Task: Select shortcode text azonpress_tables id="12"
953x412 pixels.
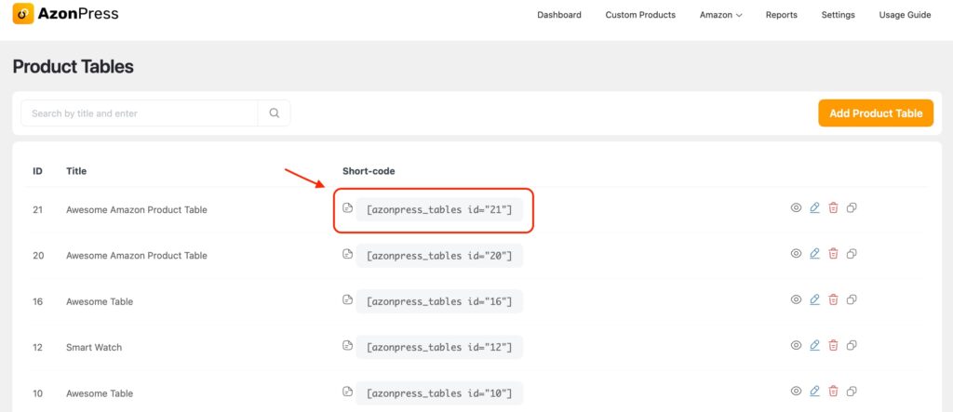Action: pyautogui.click(x=439, y=347)
